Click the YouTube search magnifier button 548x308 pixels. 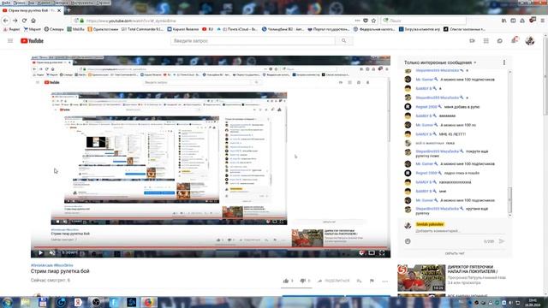click(343, 41)
